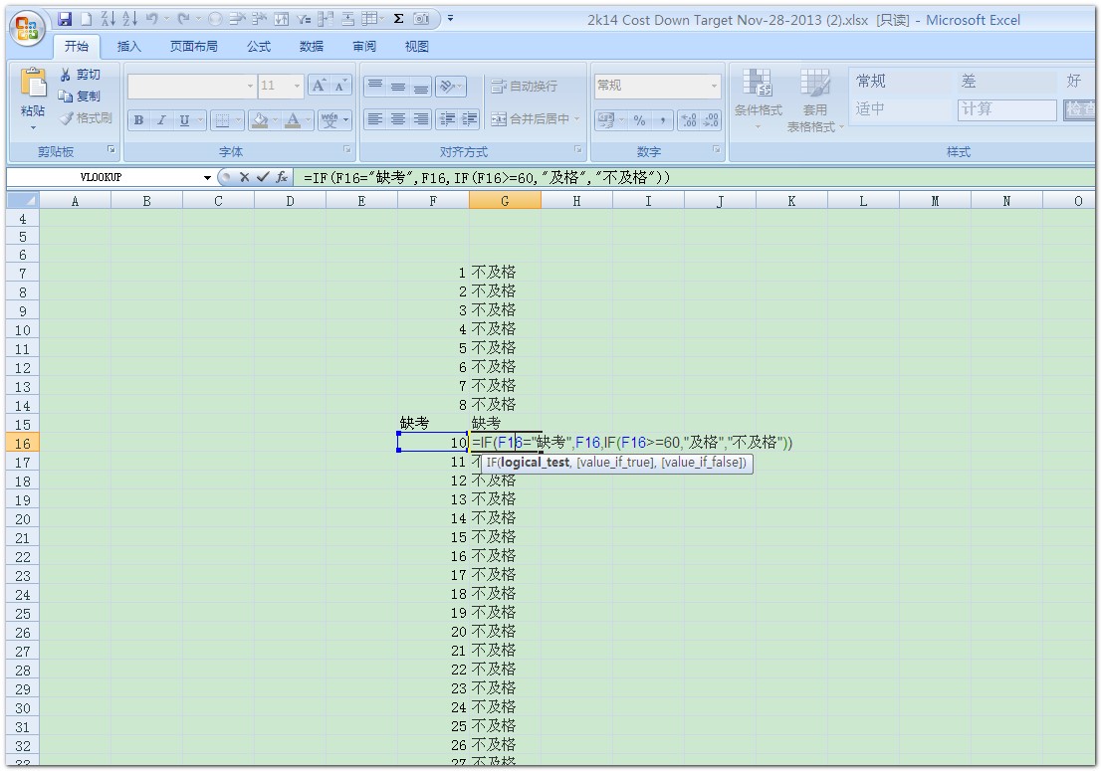Click the Comma Style button
Viewport: 1101px width, 771px height.
pos(661,120)
